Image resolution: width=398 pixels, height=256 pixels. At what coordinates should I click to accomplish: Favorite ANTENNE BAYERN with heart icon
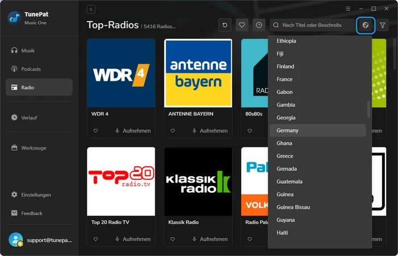point(173,130)
